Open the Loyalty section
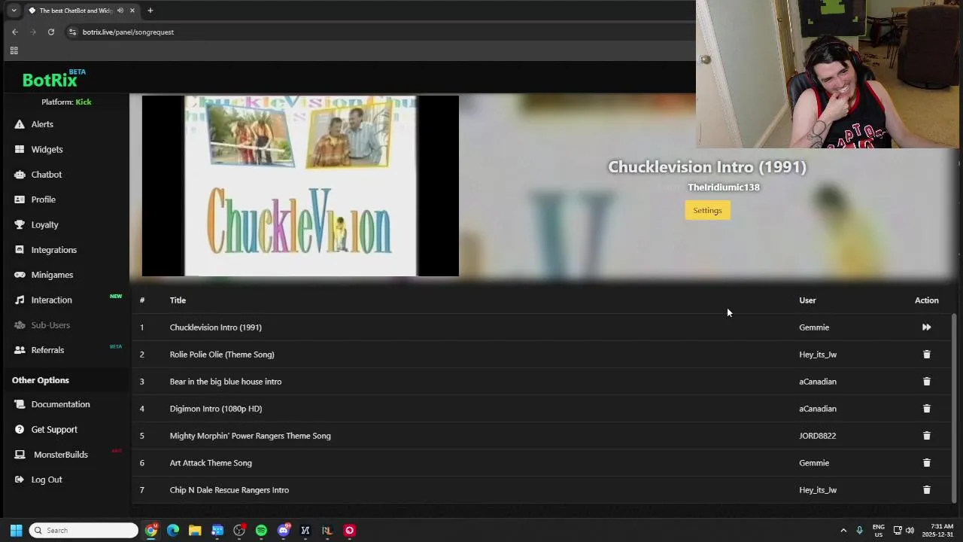Image resolution: width=963 pixels, height=542 pixels. [x=44, y=224]
